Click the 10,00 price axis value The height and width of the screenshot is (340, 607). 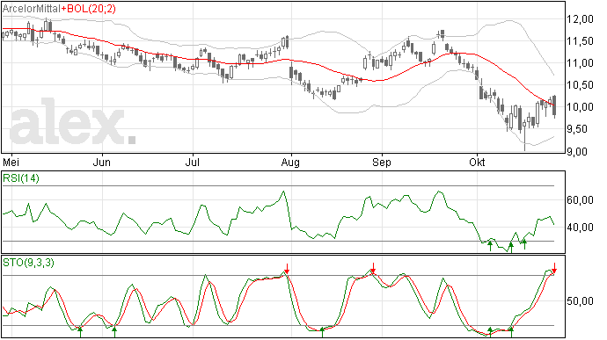580,107
